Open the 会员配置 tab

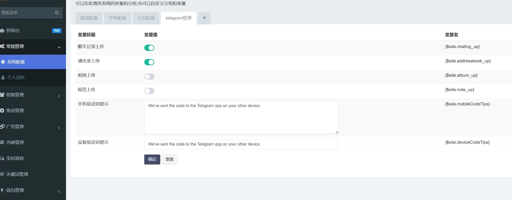(x=146, y=18)
